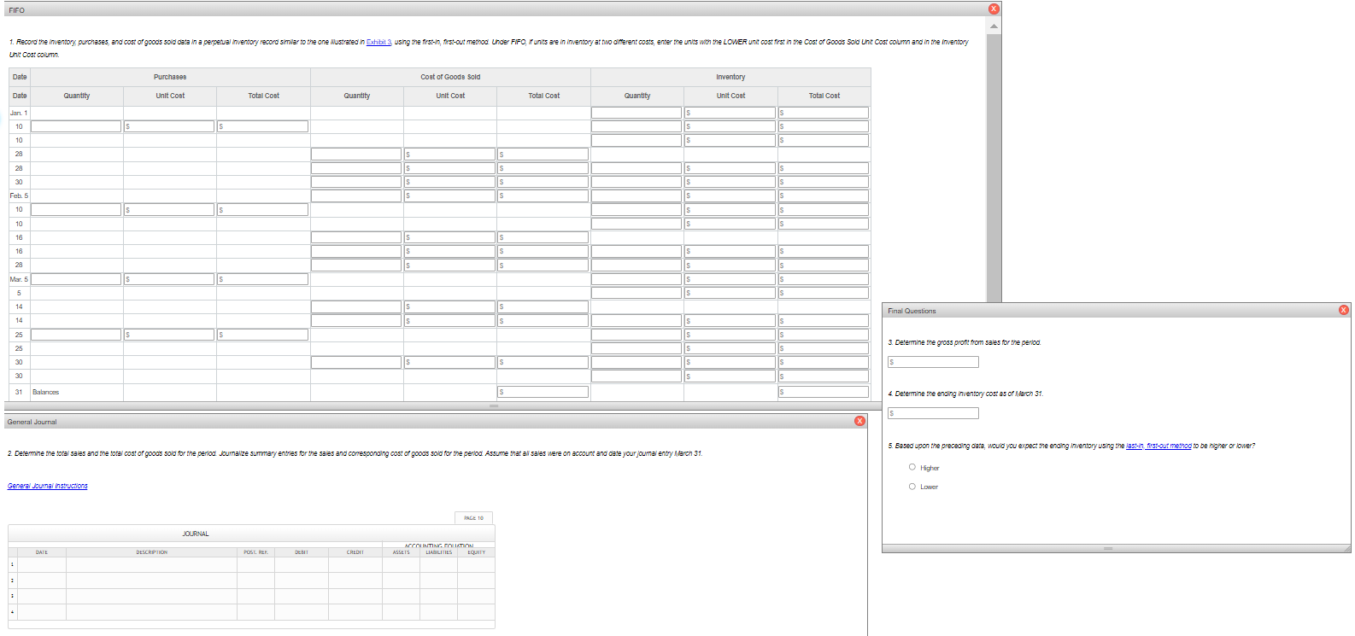The image size is (1355, 636).
Task: Click the FIFO panel scroll-up arrow
Action: click(994, 26)
